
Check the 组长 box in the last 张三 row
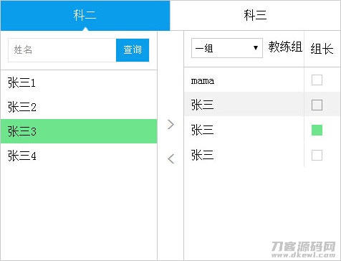[x=317, y=155]
